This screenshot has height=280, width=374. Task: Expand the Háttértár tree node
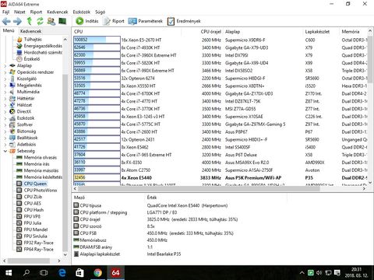pyautogui.click(x=5, y=99)
